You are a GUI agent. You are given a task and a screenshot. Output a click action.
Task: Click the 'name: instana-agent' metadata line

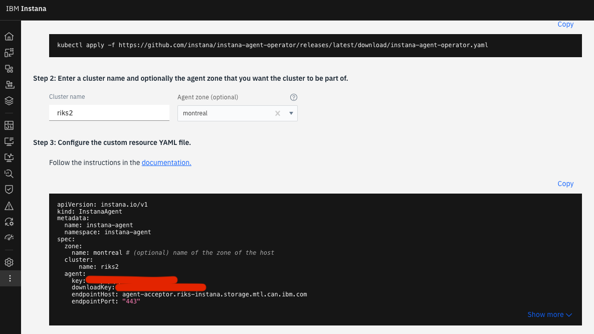coord(98,225)
